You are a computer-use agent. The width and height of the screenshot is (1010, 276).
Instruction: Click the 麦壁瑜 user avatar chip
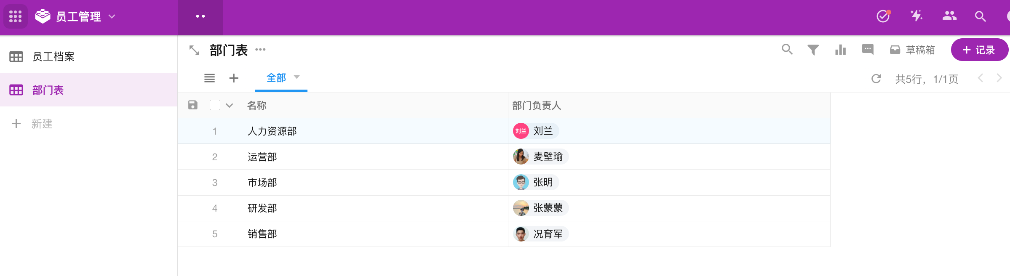point(541,157)
